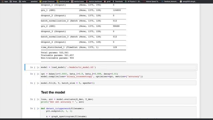Click into the model.fit code cell

point(118,83)
